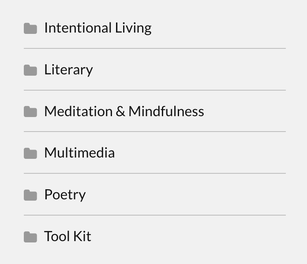Click the word "Intentional" in the list

coord(78,28)
